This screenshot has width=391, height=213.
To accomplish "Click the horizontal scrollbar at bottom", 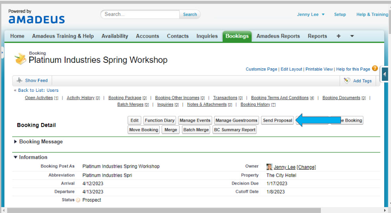I will tap(164, 210).
